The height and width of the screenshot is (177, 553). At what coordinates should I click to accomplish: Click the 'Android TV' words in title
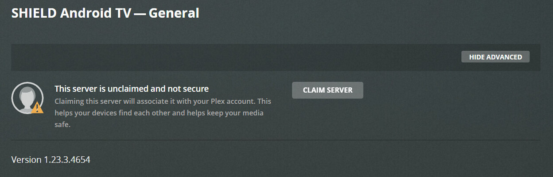[x=96, y=13]
